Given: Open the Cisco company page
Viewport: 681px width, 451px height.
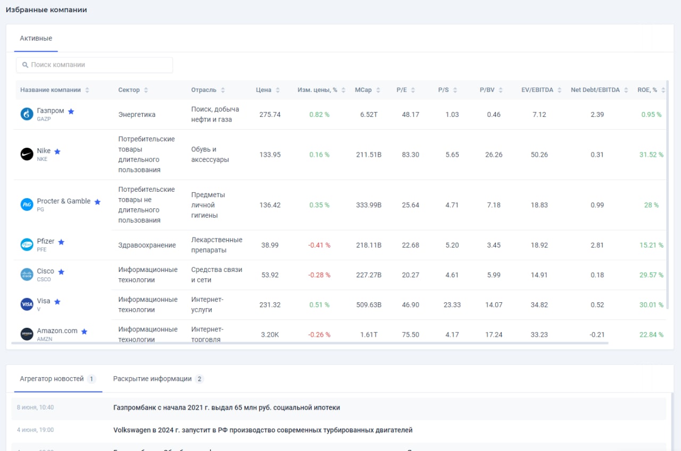Looking at the screenshot, I should (45, 271).
